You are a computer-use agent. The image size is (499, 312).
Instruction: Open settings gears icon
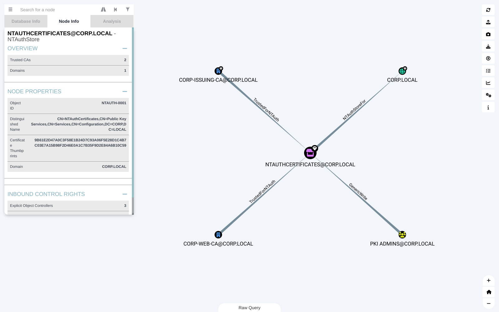488,95
